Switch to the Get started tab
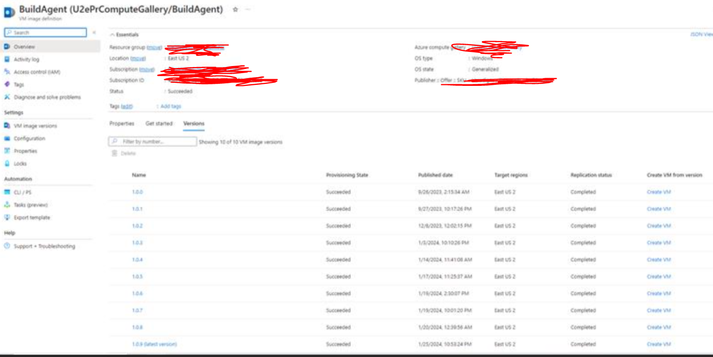 (159, 123)
